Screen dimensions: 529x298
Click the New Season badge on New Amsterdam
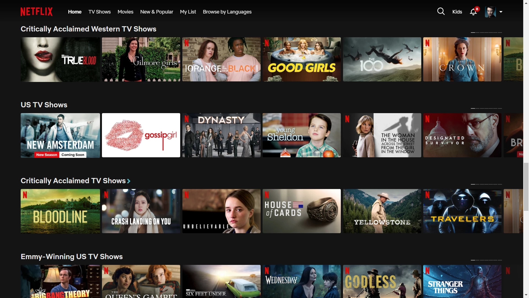(x=47, y=155)
